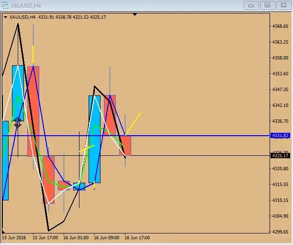Screen dimensions: 293x245
Task: Click the 16 Jun 17:00 time label
Action: click(x=137, y=238)
